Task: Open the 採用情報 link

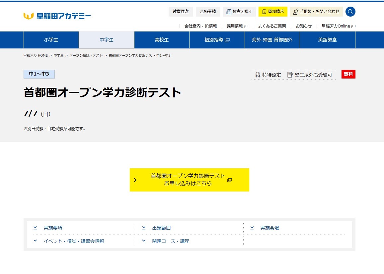Action: click(237, 26)
